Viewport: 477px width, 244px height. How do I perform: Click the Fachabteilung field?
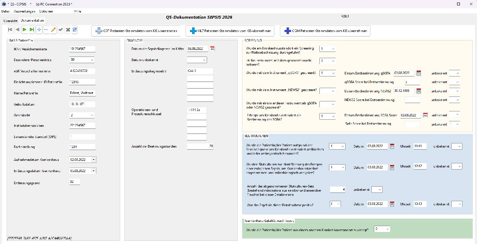[x=82, y=147]
